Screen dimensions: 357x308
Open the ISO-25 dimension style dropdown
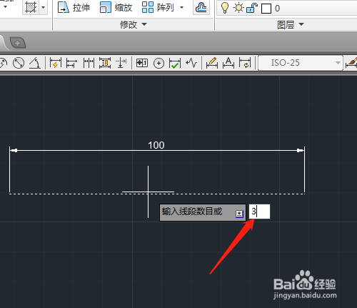(x=301, y=63)
